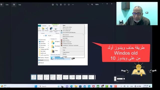
Task: Open the three-dot See more menu
Action: pyautogui.click(x=73, y=4)
